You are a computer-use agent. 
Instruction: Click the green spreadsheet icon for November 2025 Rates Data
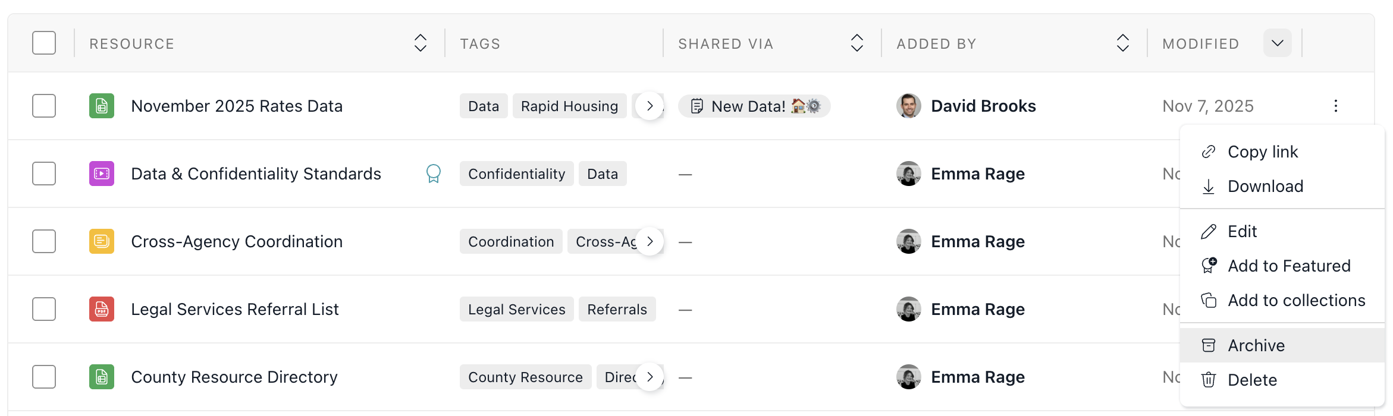point(102,106)
